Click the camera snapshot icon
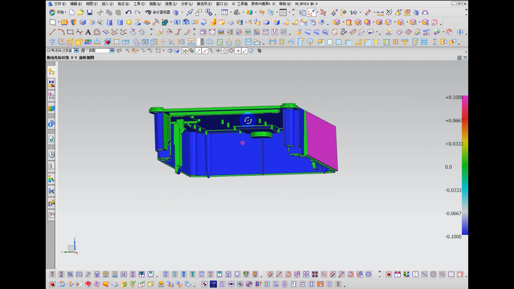The width and height of the screenshot is (514, 289). point(210,42)
